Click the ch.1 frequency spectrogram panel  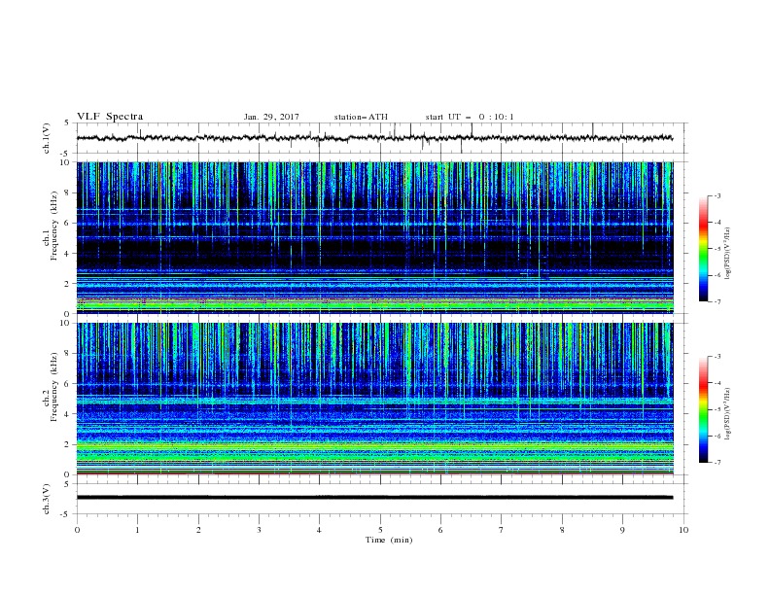tap(375, 237)
